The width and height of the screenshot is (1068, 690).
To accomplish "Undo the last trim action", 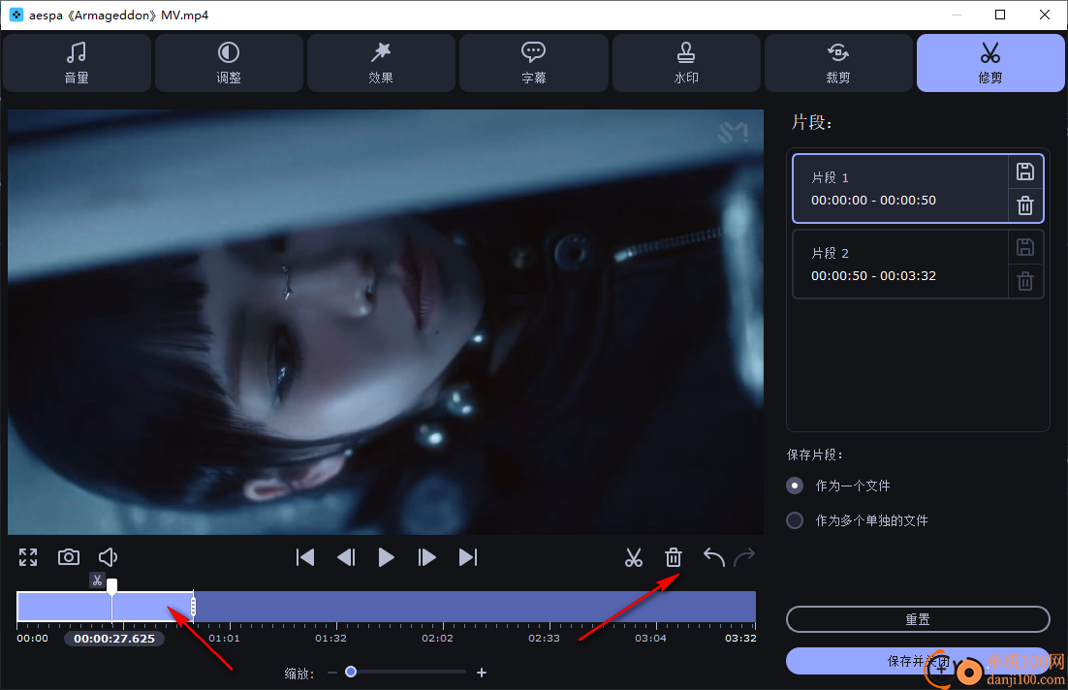I will point(713,557).
